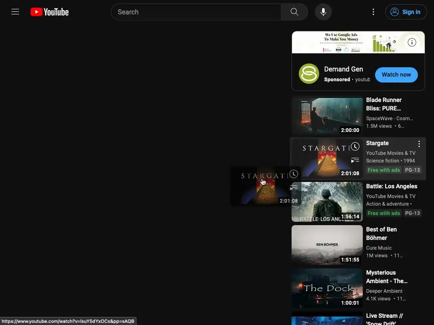Click the Best of Ben Böhmer title
The image size is (434, 325).
click(381, 234)
